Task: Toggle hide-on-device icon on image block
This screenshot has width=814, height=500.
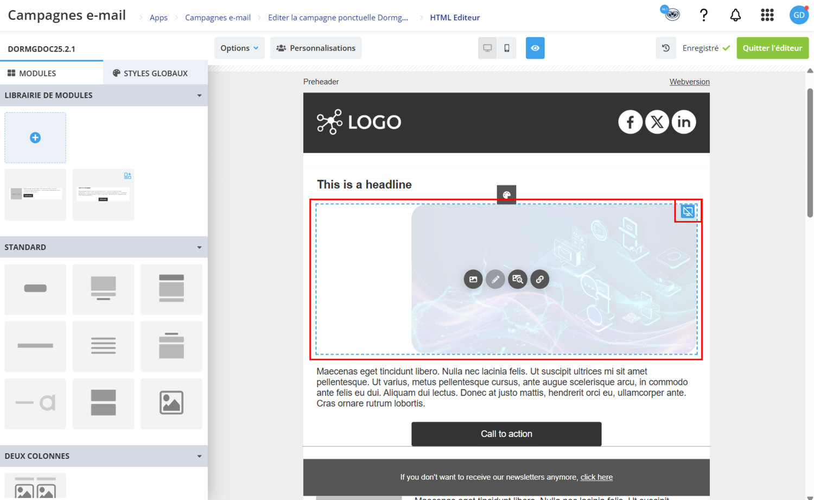Action: (688, 211)
